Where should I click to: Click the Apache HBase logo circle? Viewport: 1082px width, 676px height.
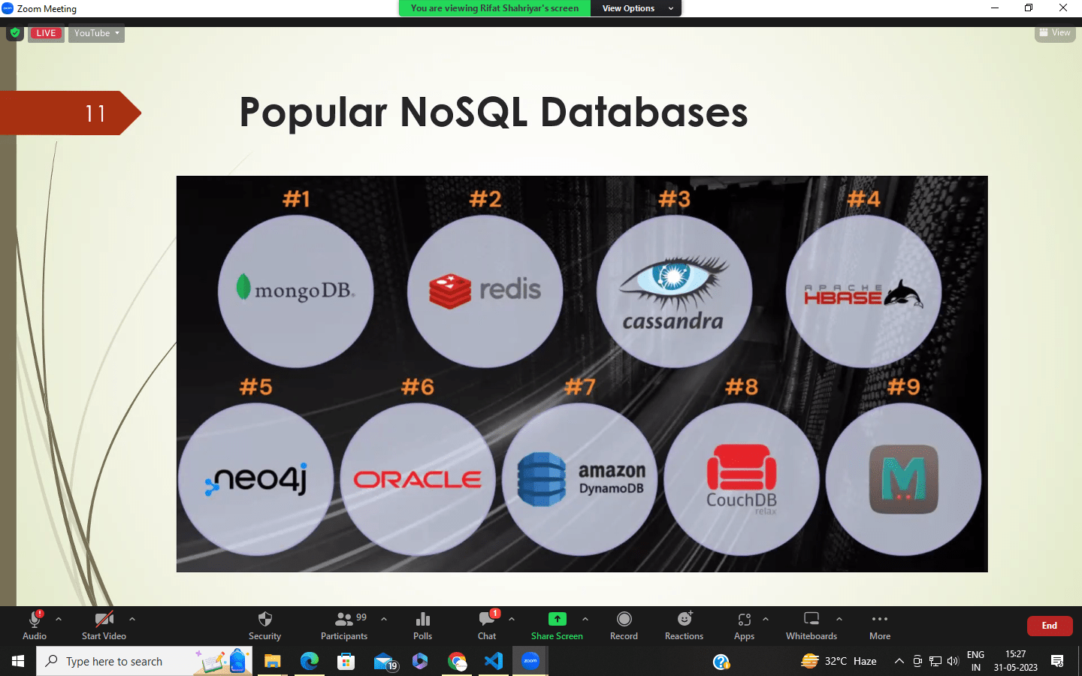pyautogui.click(x=863, y=291)
